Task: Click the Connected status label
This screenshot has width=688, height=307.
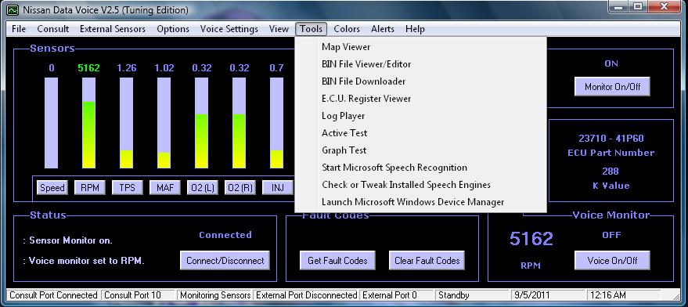Action: pyautogui.click(x=225, y=235)
